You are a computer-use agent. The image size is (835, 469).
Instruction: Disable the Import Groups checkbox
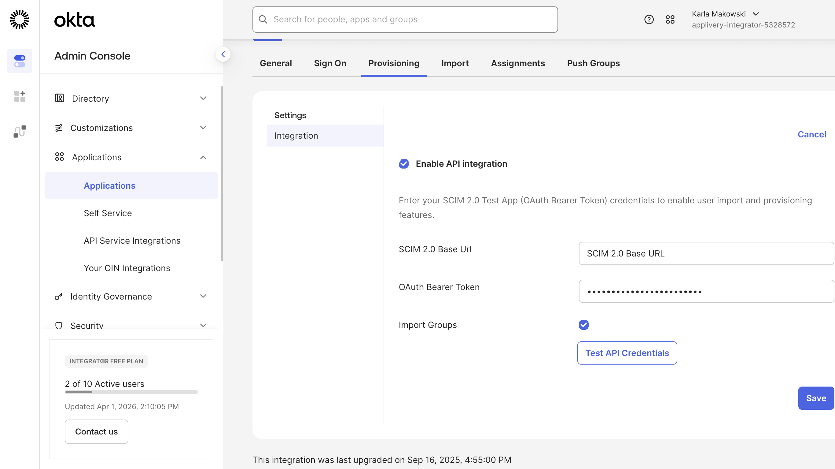[x=583, y=325]
